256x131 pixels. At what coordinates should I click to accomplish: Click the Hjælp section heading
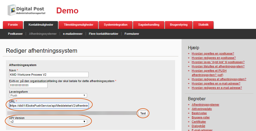(x=194, y=48)
